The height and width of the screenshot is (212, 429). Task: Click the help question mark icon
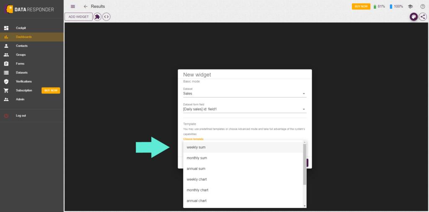tap(422, 6)
